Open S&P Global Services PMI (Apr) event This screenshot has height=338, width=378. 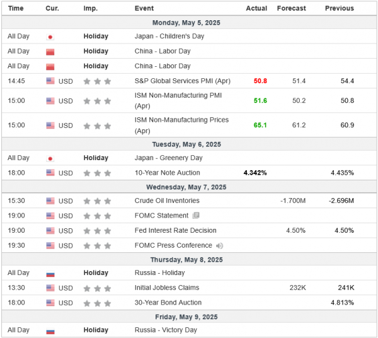[x=182, y=81]
